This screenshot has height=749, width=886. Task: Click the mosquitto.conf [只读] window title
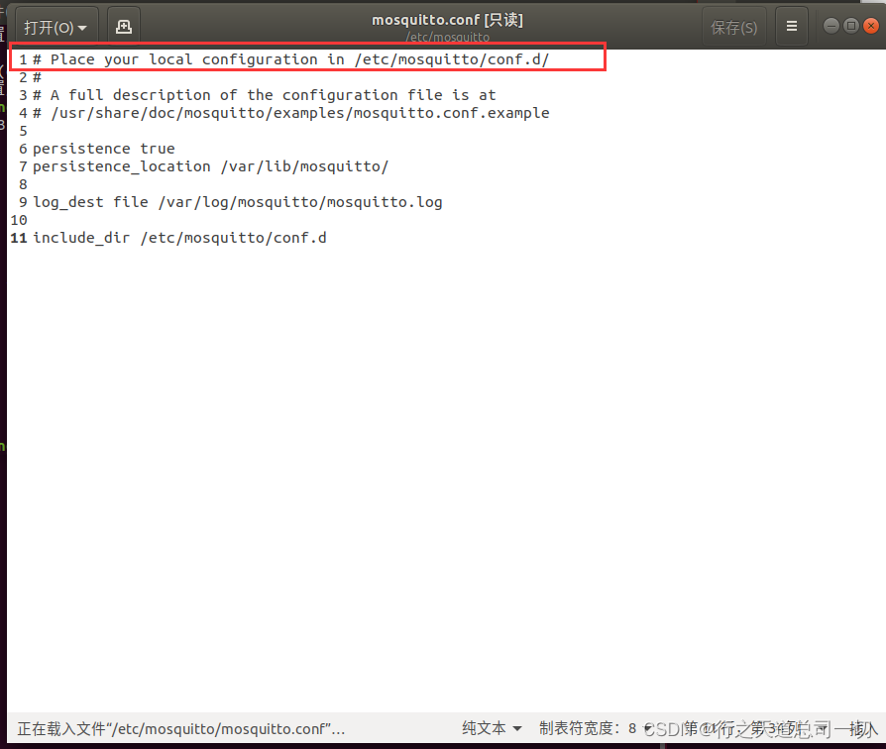(x=447, y=21)
